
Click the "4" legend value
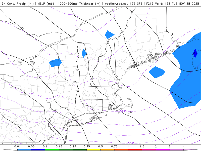tap(184, 146)
